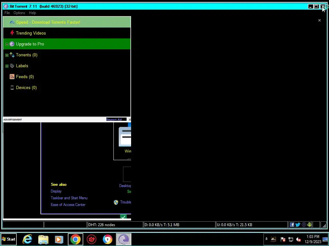The height and width of the screenshot is (246, 329).
Task: Click the RSS icon beside Feeds
Action: (x=12, y=77)
